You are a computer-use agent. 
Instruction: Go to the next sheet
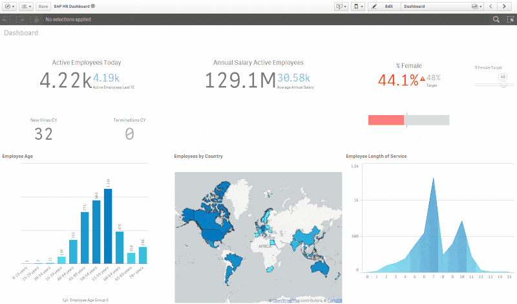coord(505,6)
